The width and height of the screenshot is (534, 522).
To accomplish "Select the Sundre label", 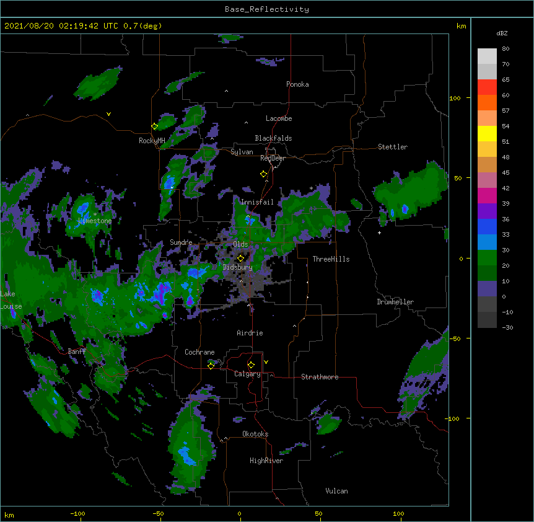I will click(181, 242).
